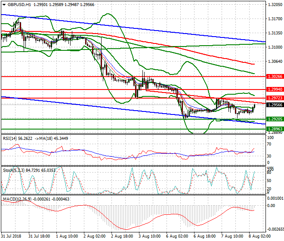Click the chart shift triangle marker at top-left
The width and height of the screenshot is (284, 241).
(3, 4)
